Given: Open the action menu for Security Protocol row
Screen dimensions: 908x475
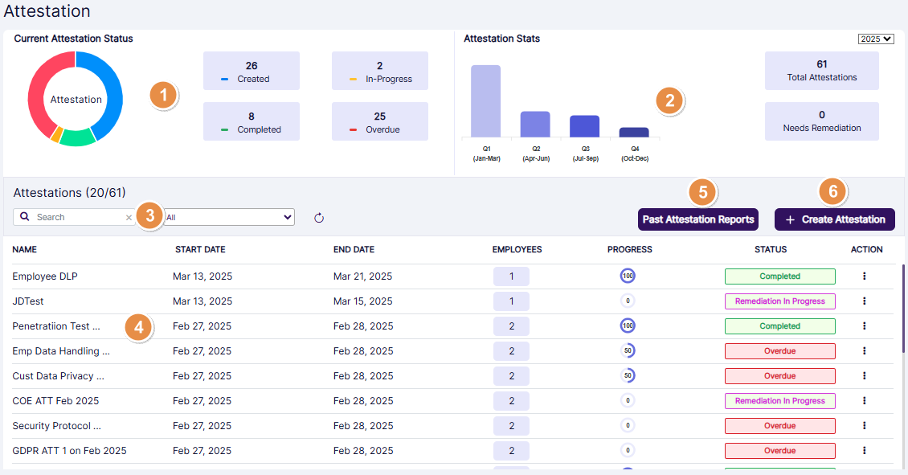Looking at the screenshot, I should pyautogui.click(x=864, y=425).
